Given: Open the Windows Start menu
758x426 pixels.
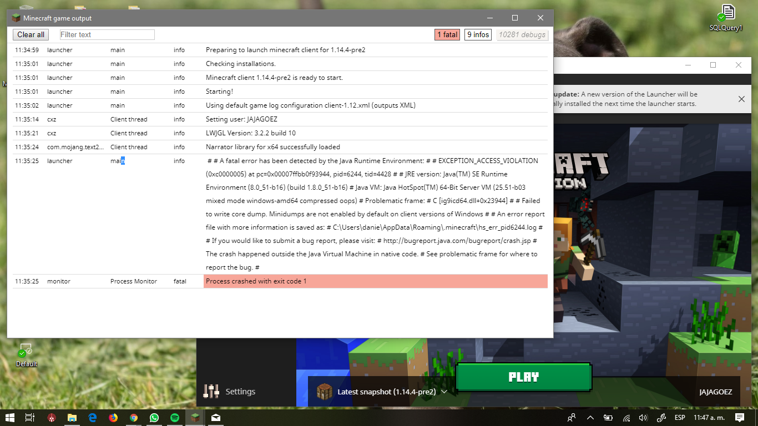Looking at the screenshot, I should point(10,418).
